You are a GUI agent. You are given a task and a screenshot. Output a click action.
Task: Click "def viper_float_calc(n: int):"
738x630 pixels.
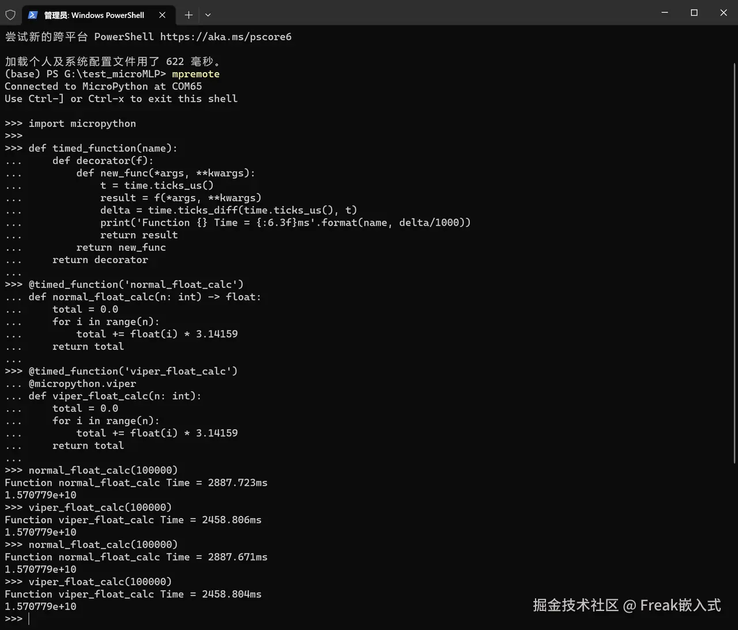click(115, 396)
